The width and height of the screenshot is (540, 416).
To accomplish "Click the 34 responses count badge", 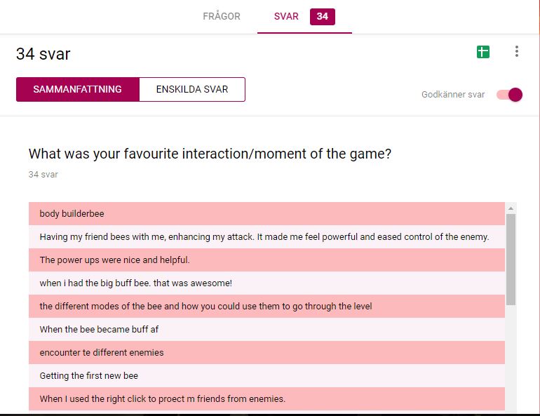I will tap(322, 17).
